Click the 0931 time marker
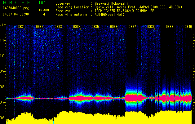The width and height of the screenshot is (195, 124). coord(21,27)
